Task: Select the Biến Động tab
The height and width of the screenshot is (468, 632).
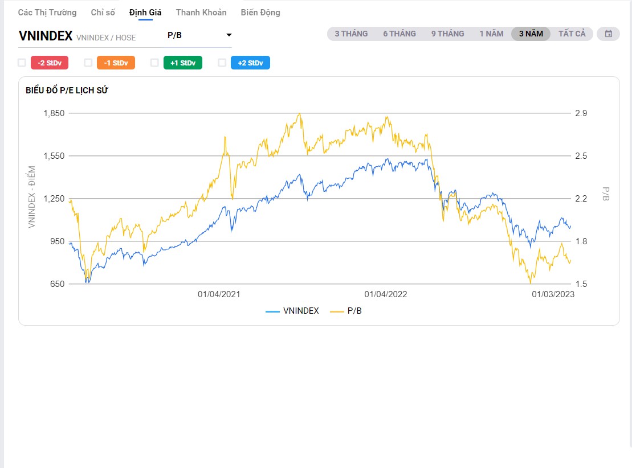Action: coord(260,13)
